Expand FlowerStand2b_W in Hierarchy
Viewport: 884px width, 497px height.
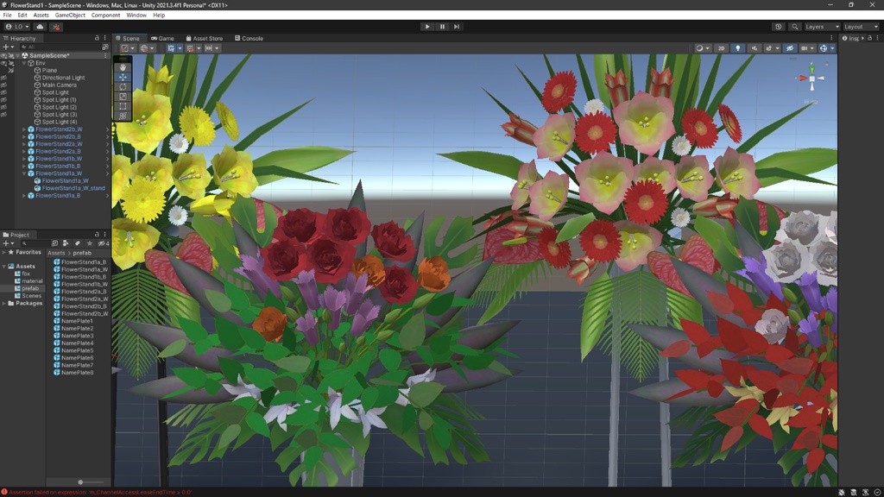point(24,129)
